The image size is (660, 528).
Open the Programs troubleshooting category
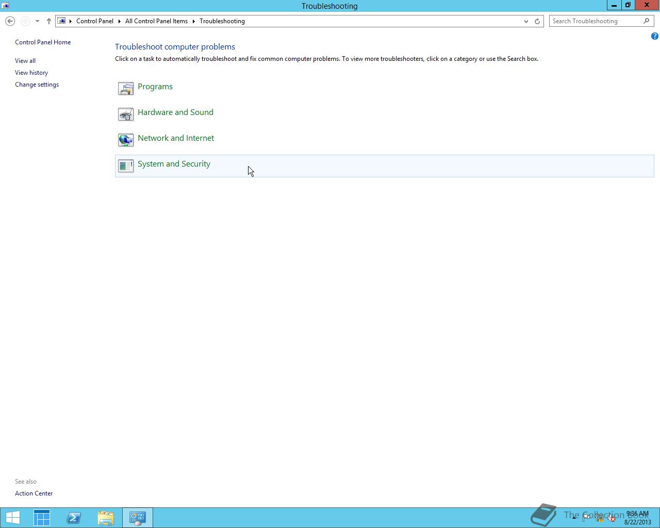(x=155, y=87)
